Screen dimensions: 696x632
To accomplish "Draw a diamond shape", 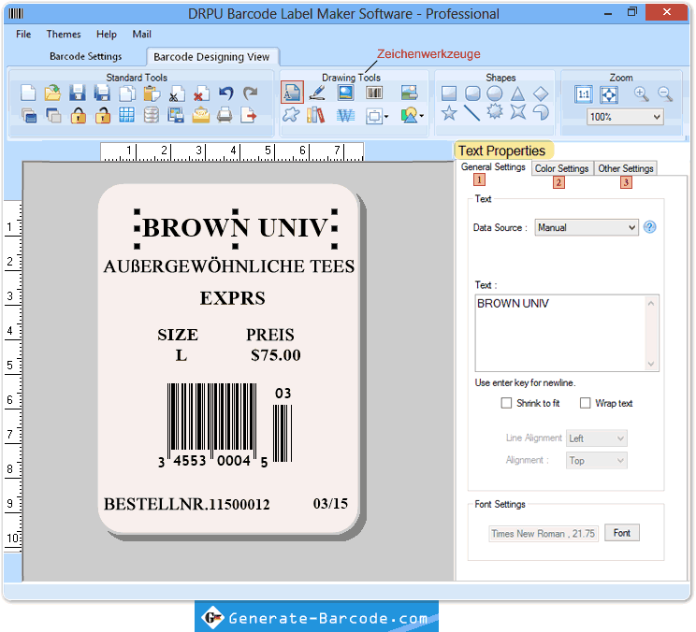I will pyautogui.click(x=541, y=93).
